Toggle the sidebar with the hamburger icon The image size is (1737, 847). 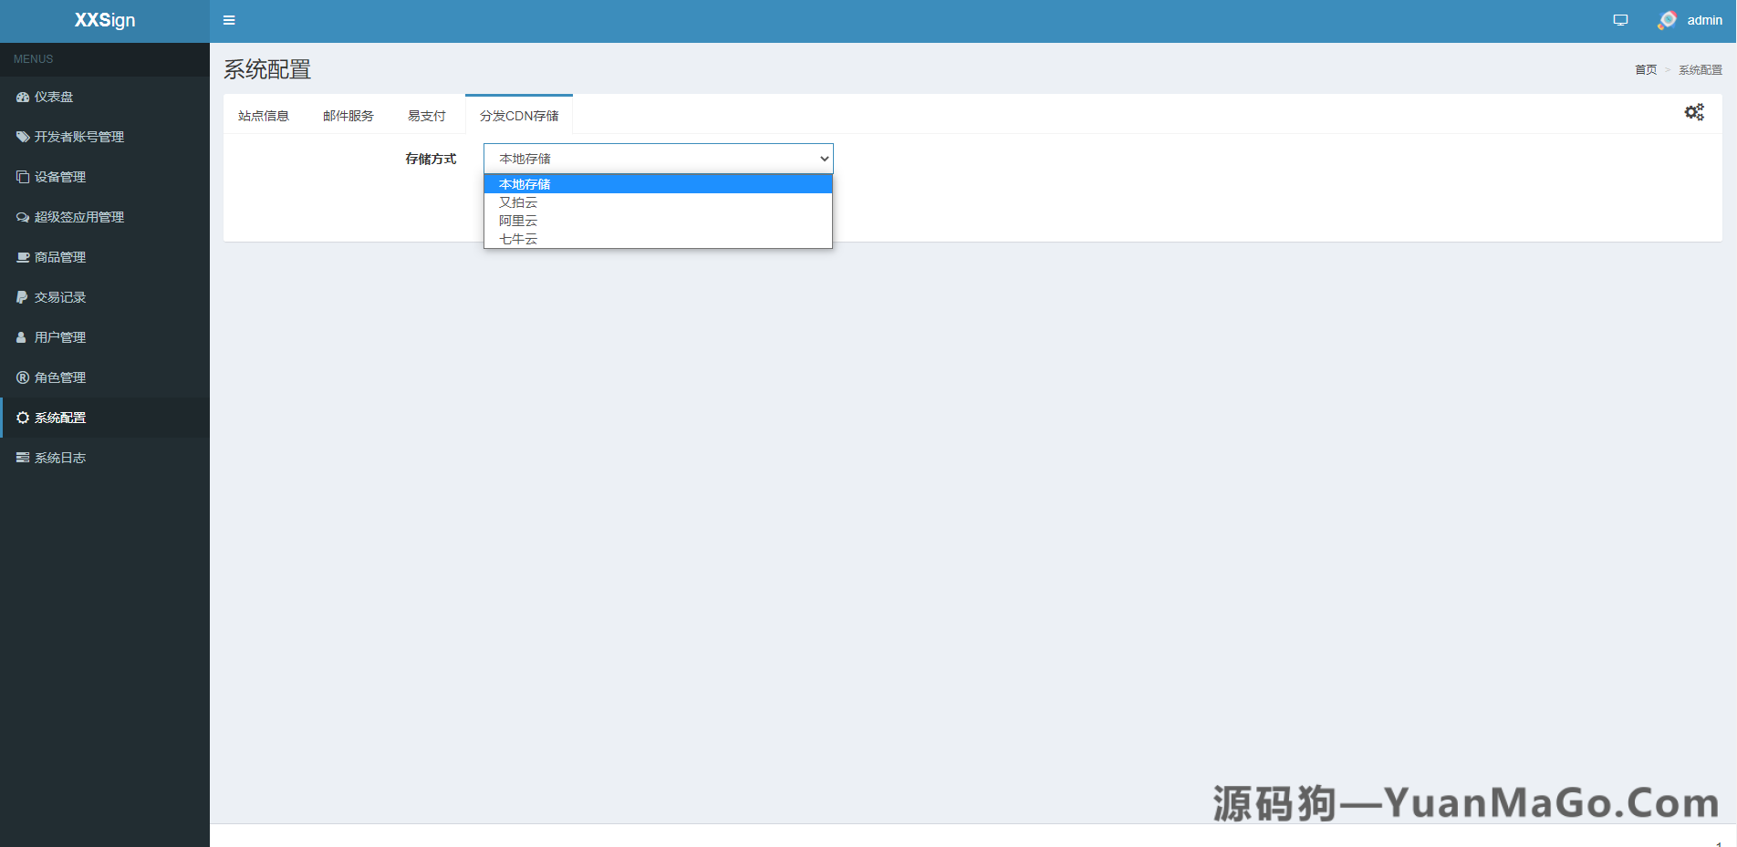pos(229,20)
